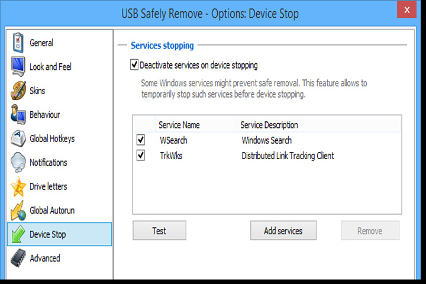Image resolution: width=426 pixels, height=284 pixels.
Task: Sort by the Service Name column header
Action: 196,125
